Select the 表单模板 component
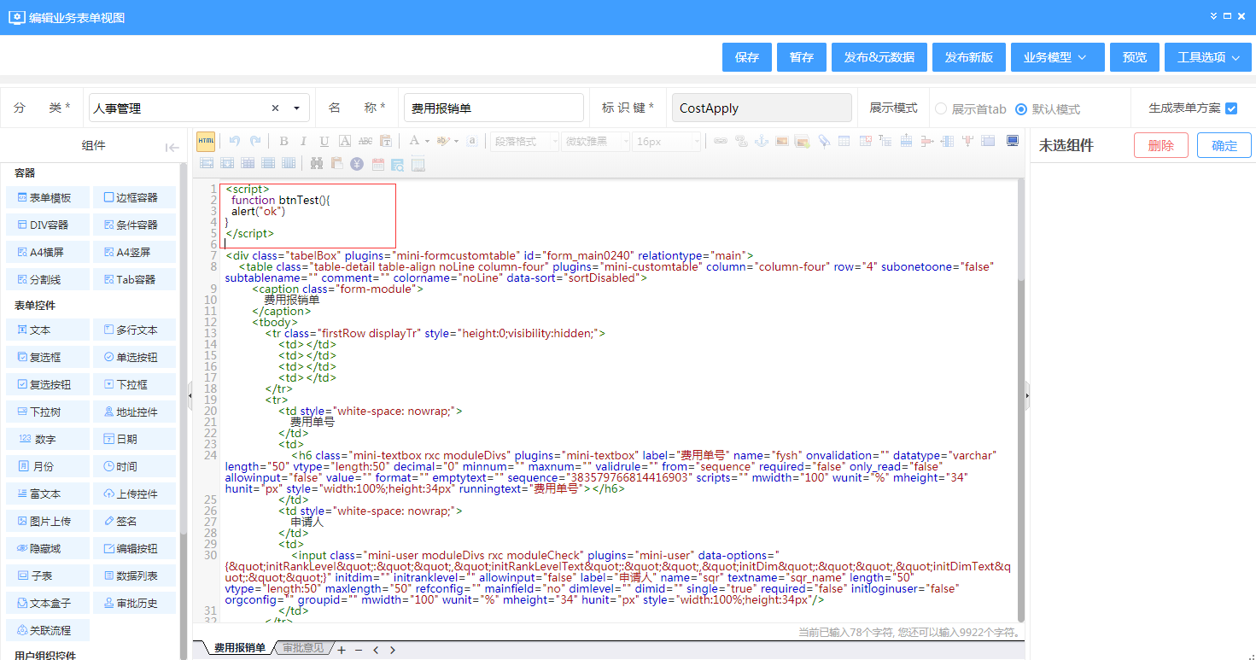This screenshot has height=660, width=1256. click(x=48, y=197)
